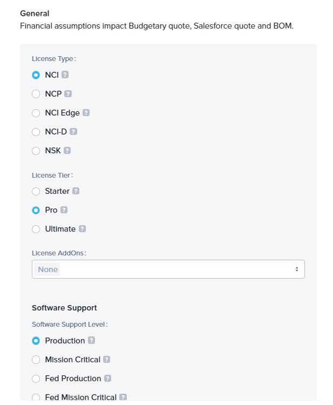Click Mission Critical help icon
The width and height of the screenshot is (333, 405).
tap(107, 360)
